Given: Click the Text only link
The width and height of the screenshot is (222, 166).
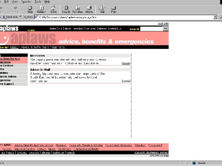Looking at the screenshot, I should pos(163,23).
